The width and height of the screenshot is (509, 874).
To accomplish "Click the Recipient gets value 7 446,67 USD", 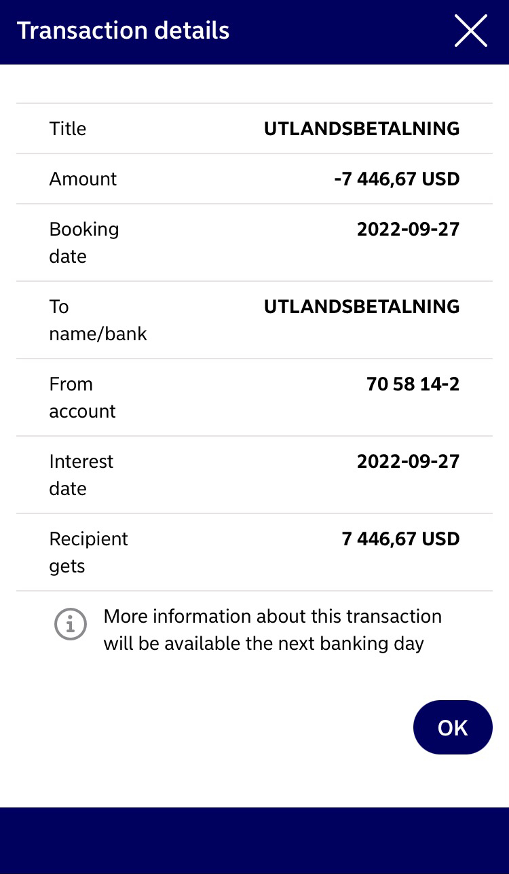I will click(x=400, y=539).
